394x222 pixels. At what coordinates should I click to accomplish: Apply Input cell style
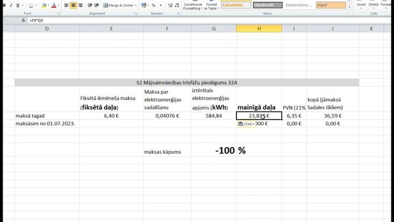[331, 5]
